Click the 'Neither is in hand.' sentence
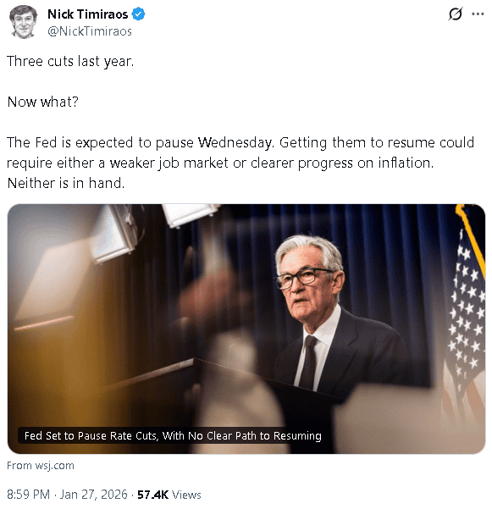This screenshot has width=492, height=509. [x=66, y=184]
